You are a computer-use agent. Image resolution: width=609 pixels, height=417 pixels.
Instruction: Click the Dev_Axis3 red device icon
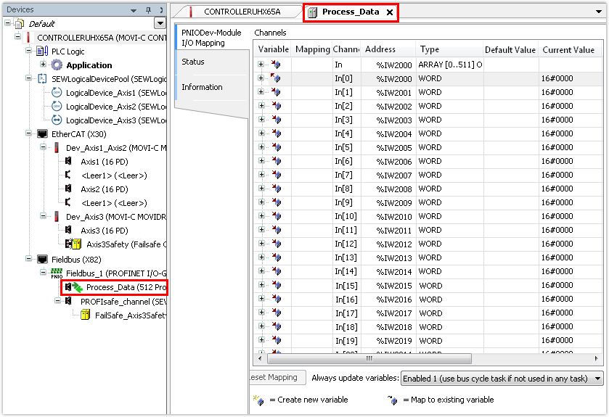tap(57, 217)
